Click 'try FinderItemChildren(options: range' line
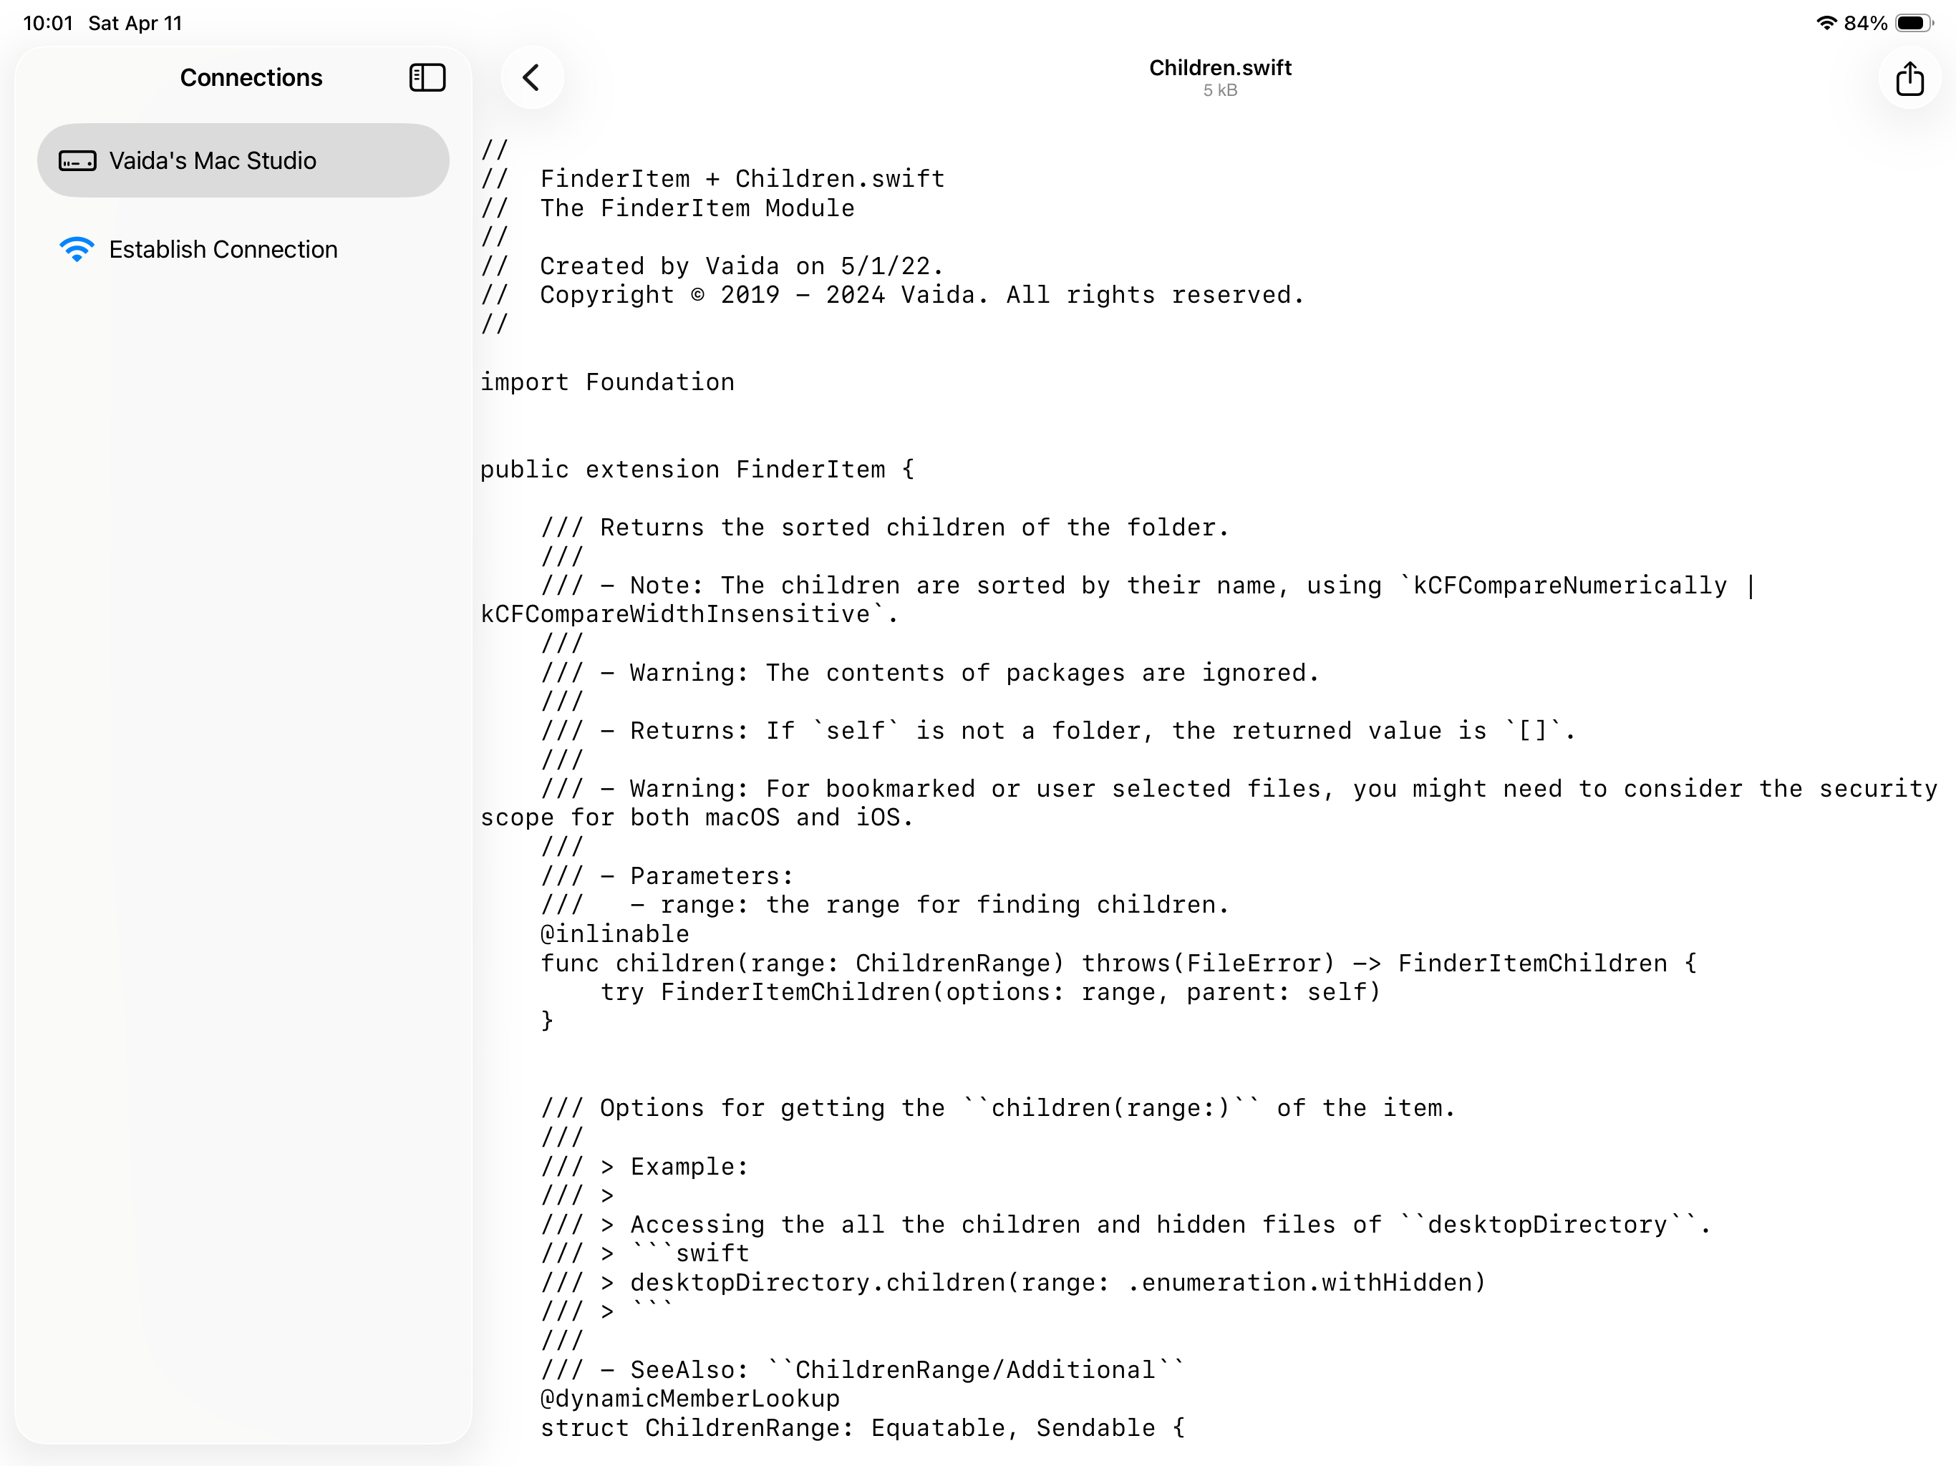The image size is (1956, 1466). pyautogui.click(x=990, y=992)
